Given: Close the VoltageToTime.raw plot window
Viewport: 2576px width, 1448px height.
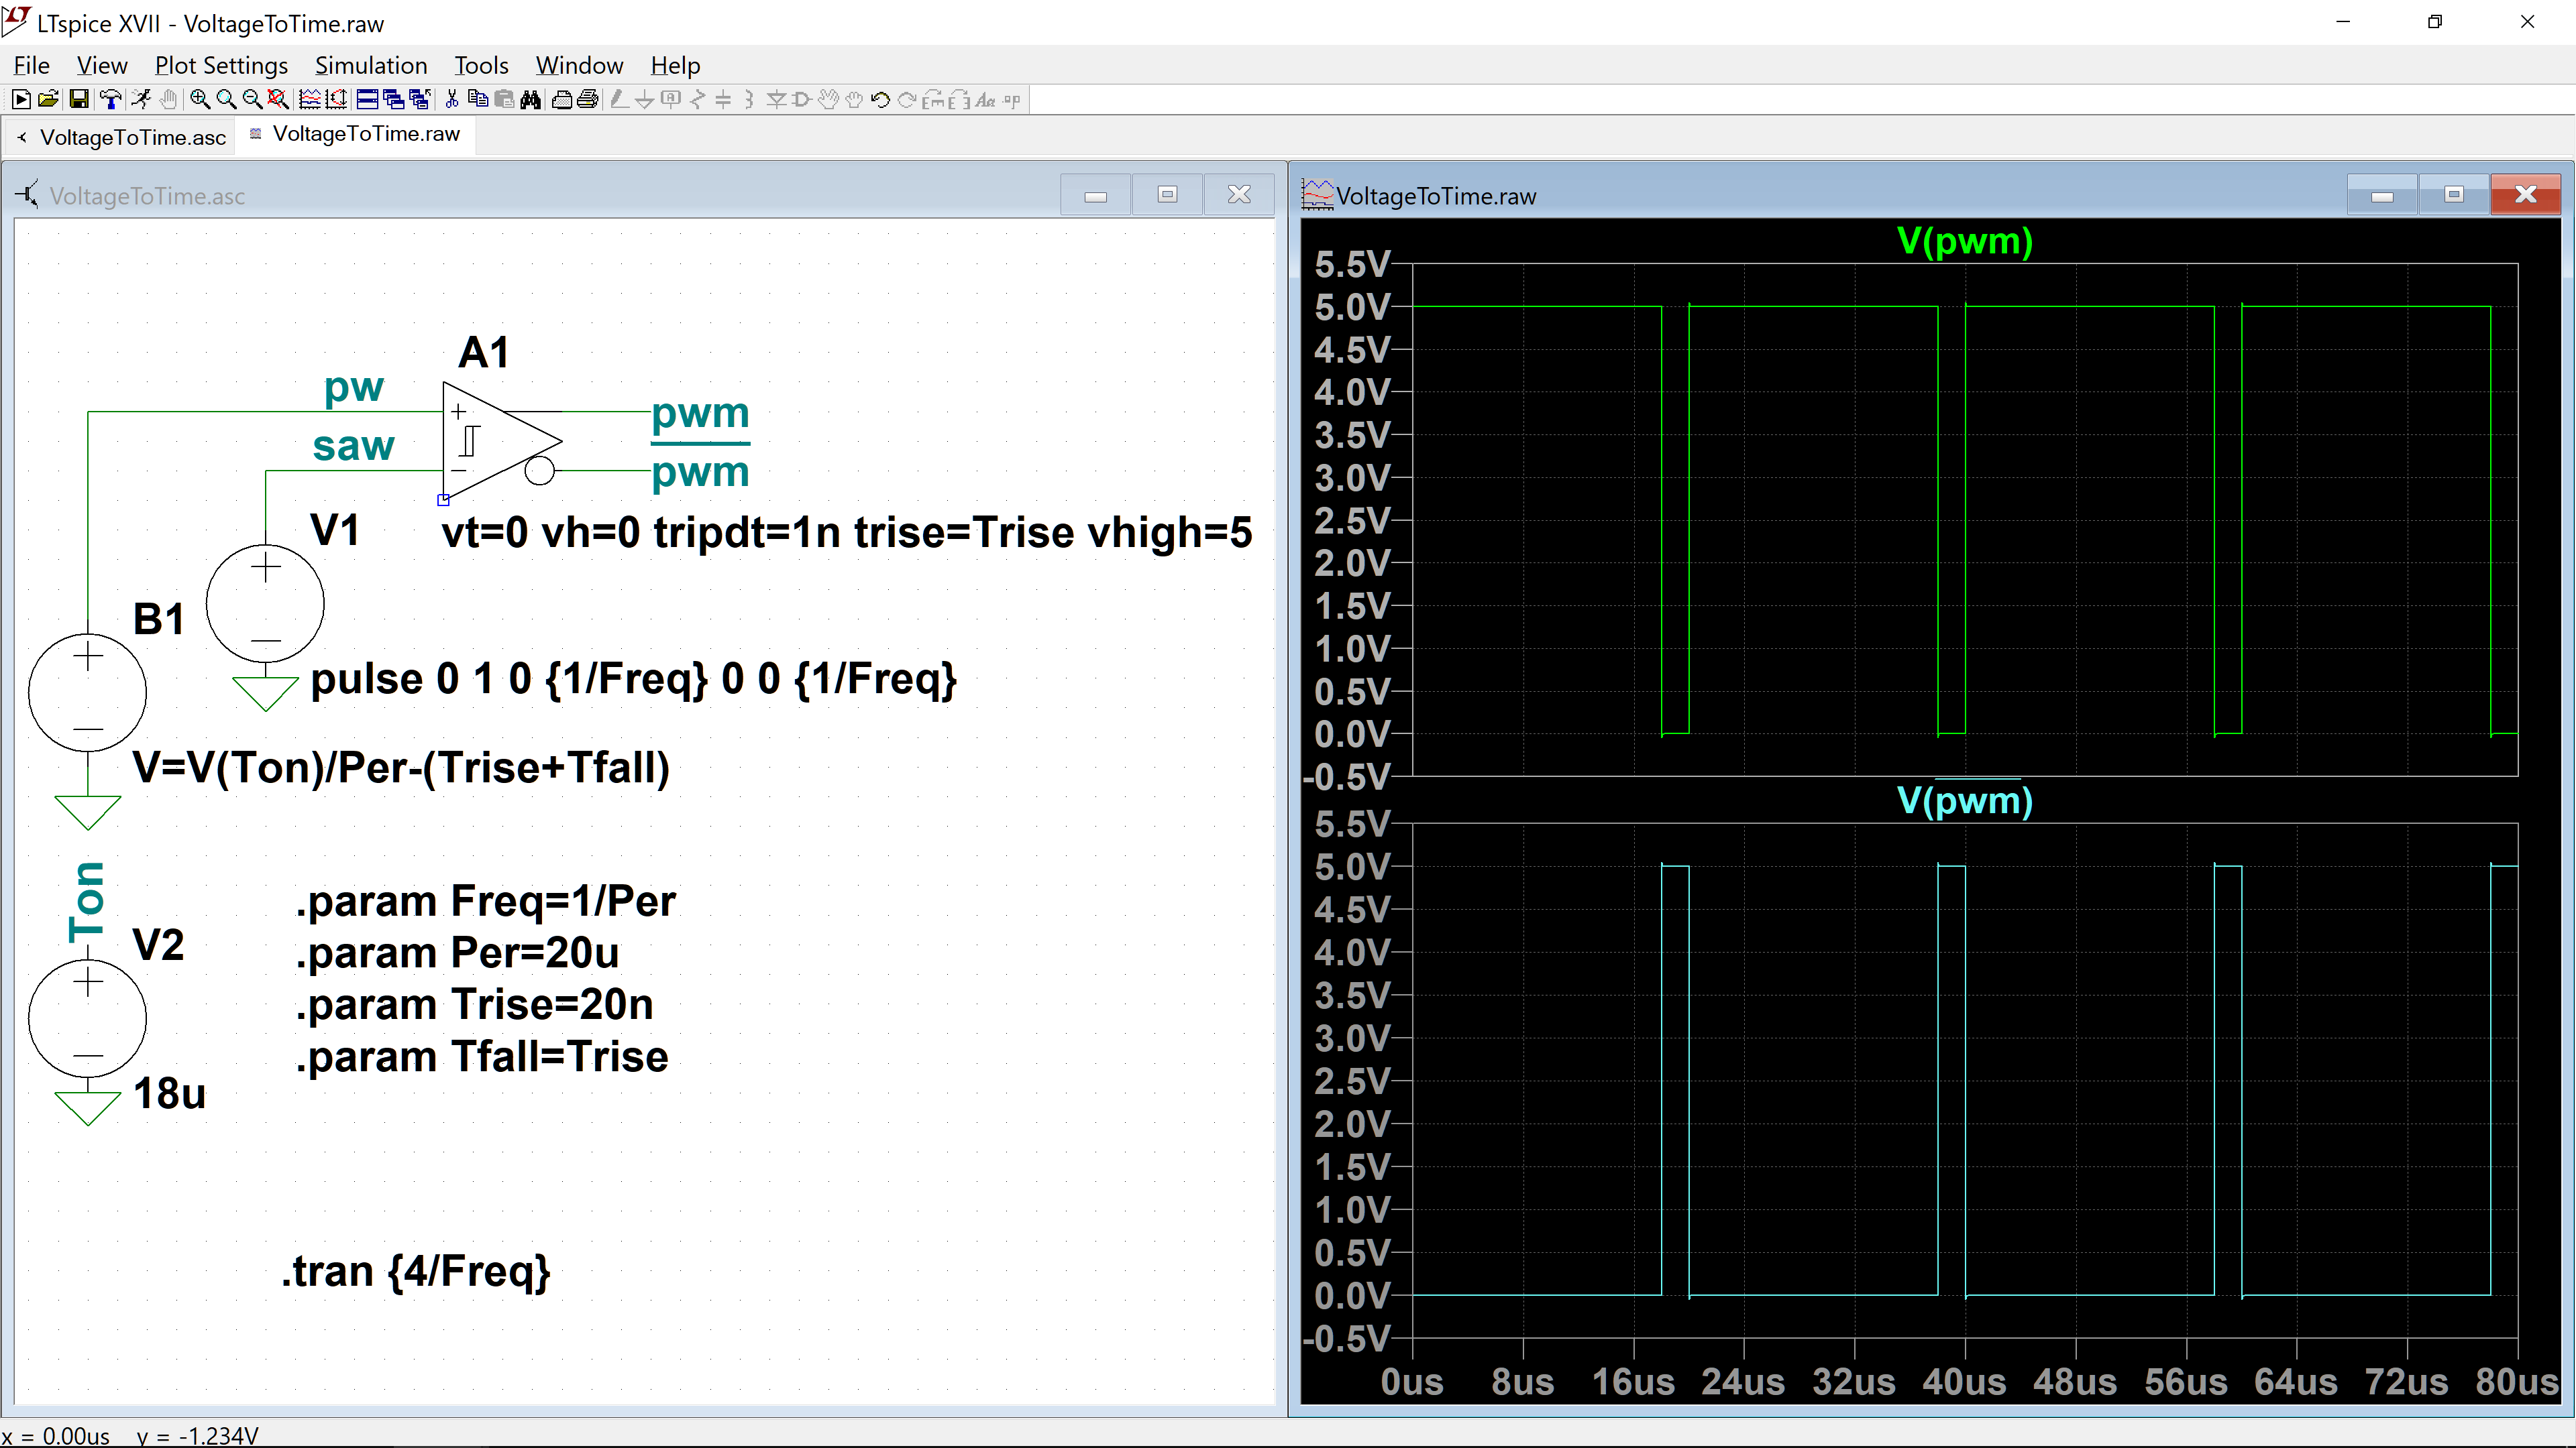Looking at the screenshot, I should click(2526, 195).
